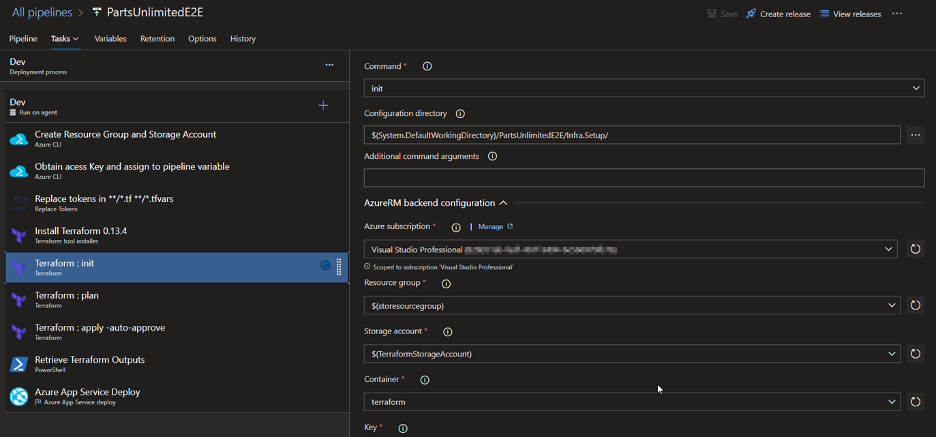Click the Save disk icon

coord(712,14)
